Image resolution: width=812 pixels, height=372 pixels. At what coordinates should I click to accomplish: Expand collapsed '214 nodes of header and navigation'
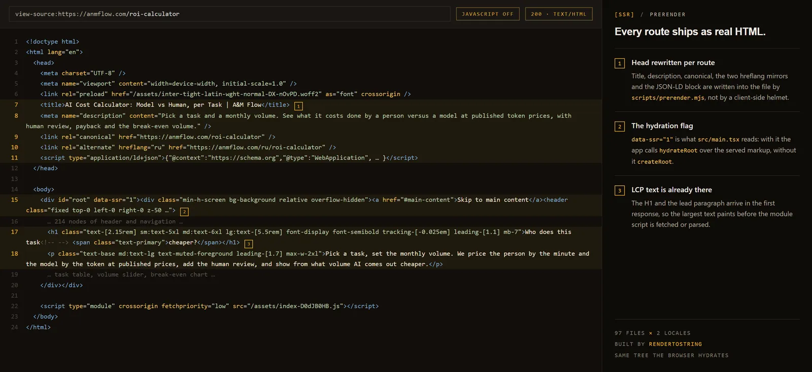[115, 221]
